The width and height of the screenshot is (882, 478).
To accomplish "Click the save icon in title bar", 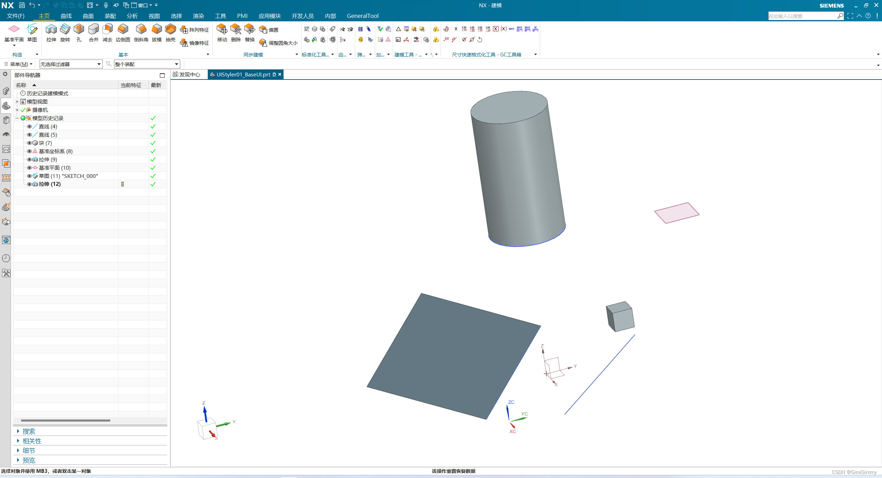I will [x=22, y=5].
